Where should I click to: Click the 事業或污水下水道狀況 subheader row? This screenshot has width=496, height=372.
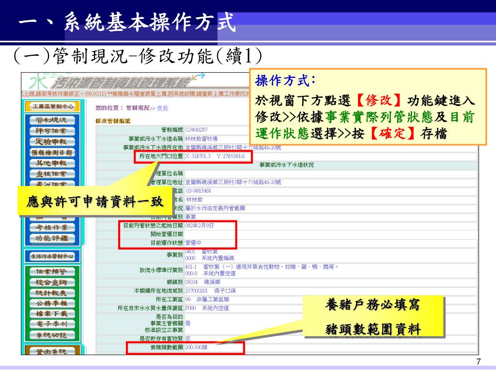click(x=287, y=165)
